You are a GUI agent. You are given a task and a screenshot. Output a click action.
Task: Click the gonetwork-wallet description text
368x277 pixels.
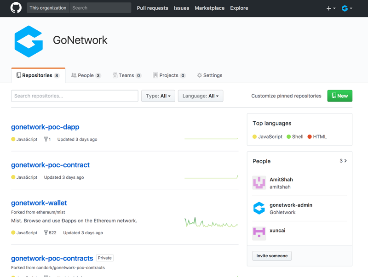(x=74, y=221)
